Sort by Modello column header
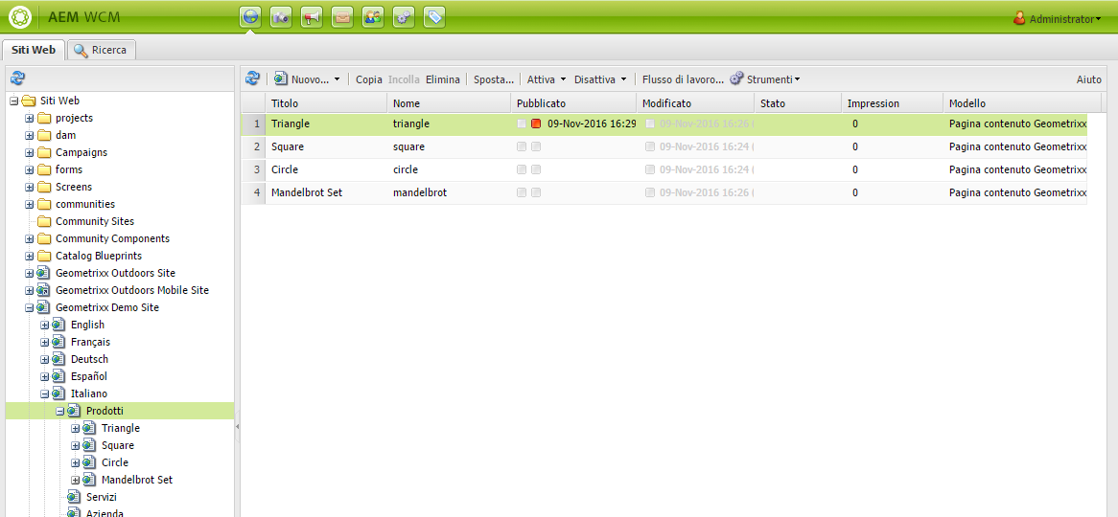1118x517 pixels. click(1022, 103)
